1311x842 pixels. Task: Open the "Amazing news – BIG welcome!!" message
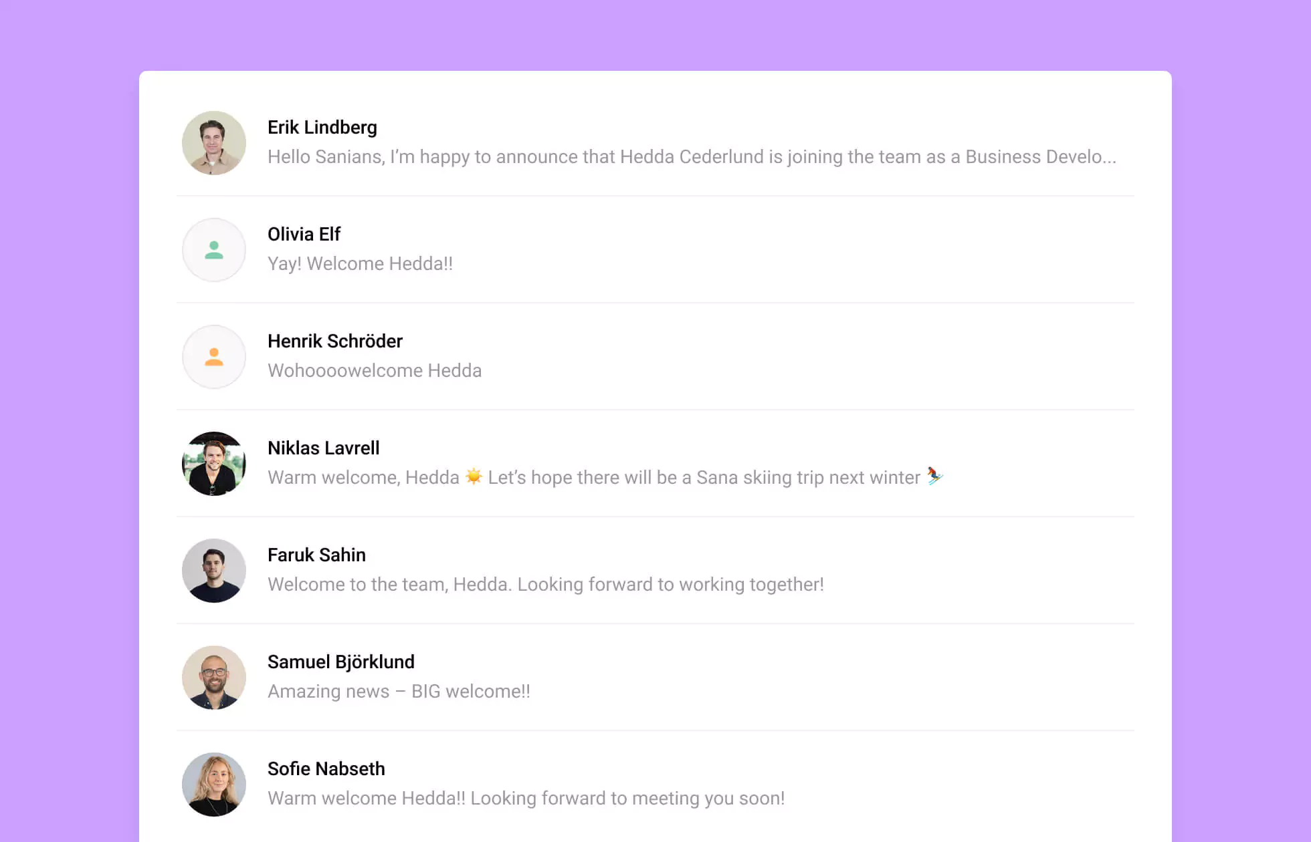[x=399, y=691]
